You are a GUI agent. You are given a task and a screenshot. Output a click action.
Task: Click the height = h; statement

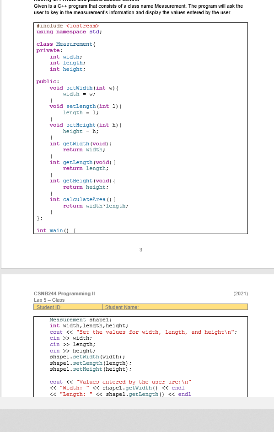[x=81, y=131]
